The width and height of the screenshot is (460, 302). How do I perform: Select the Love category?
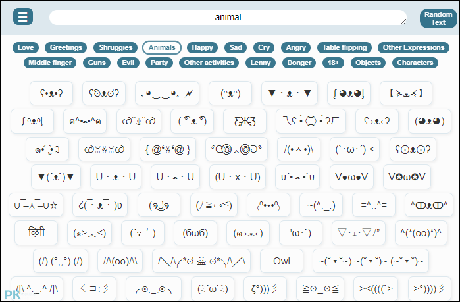click(26, 47)
